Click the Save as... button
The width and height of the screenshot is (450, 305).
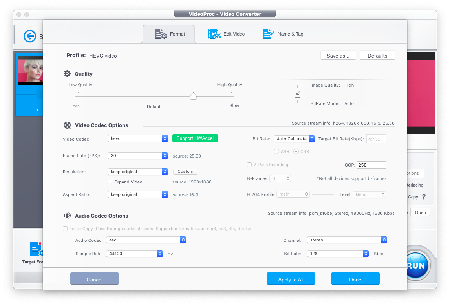click(x=338, y=56)
